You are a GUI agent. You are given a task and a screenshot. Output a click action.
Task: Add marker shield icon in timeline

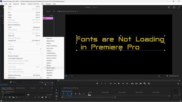[76, 94]
